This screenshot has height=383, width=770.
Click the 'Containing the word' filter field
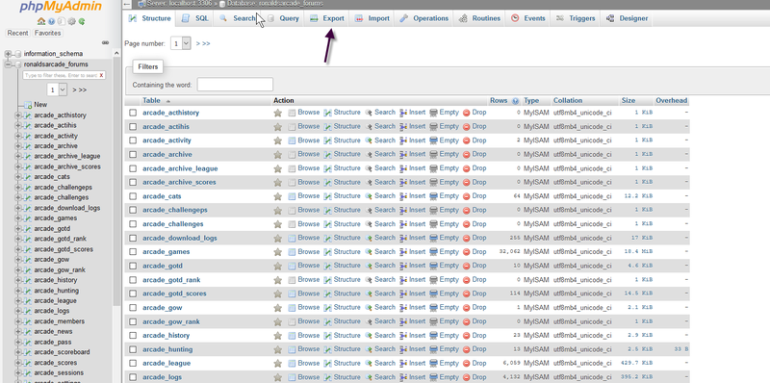[x=235, y=85]
